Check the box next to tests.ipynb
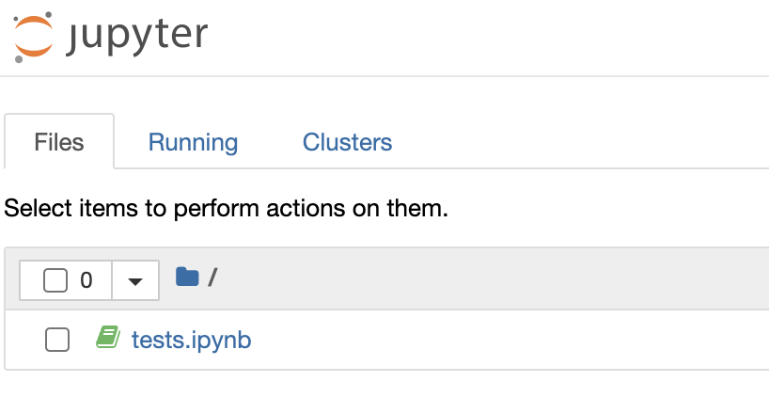 point(57,340)
